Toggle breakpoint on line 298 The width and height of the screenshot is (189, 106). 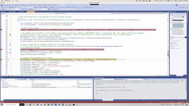point(1,49)
